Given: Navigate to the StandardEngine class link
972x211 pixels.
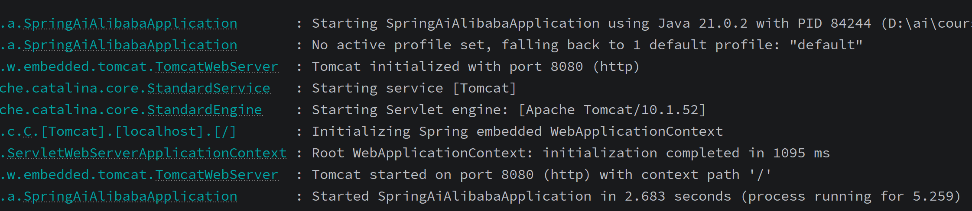Looking at the screenshot, I should (x=205, y=110).
